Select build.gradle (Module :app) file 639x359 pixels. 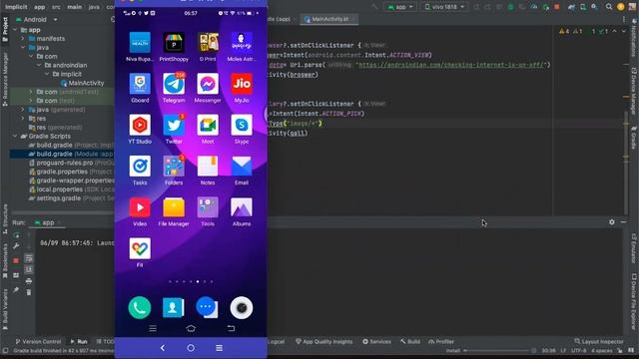pyautogui.click(x=71, y=154)
